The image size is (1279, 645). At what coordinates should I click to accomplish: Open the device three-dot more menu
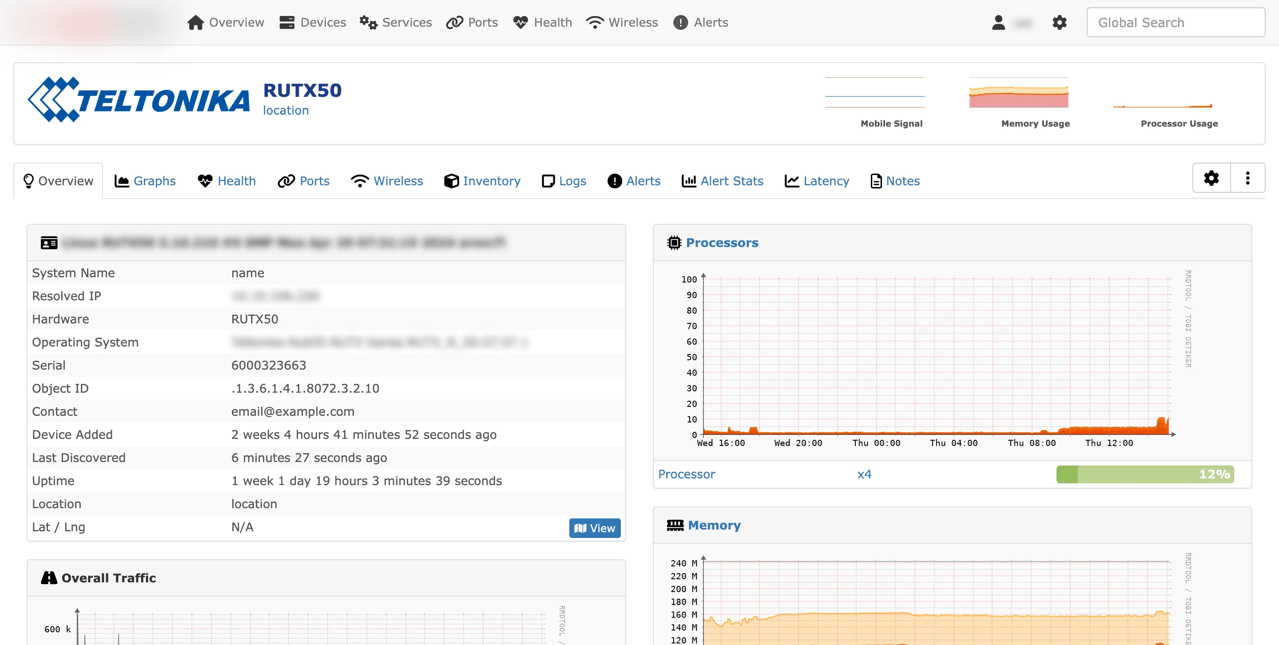1248,178
